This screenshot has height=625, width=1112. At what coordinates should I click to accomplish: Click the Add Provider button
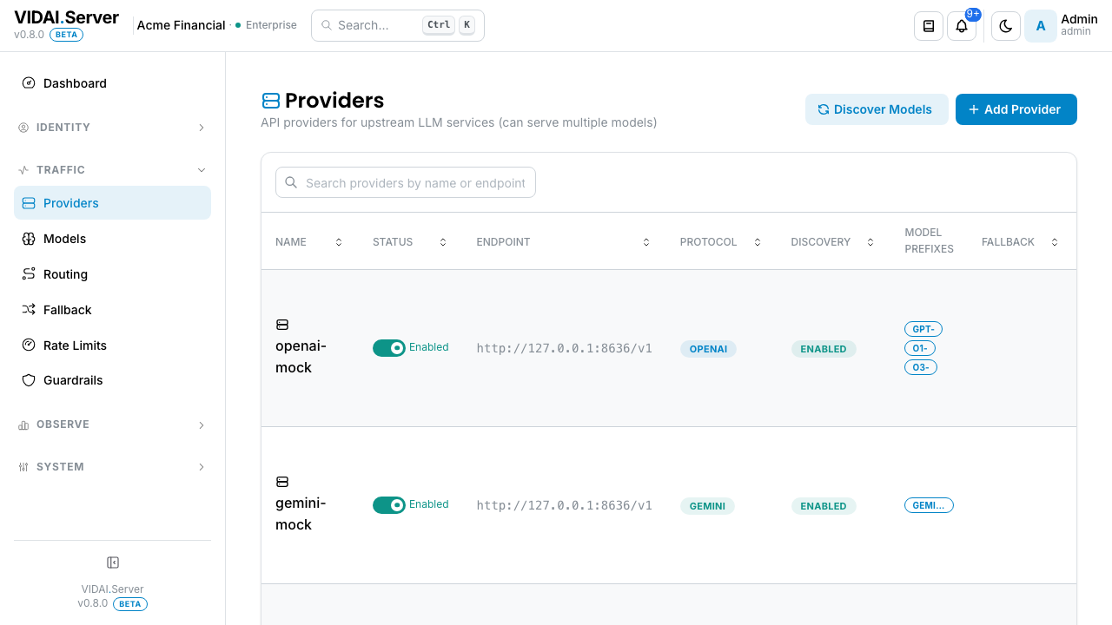(1016, 109)
